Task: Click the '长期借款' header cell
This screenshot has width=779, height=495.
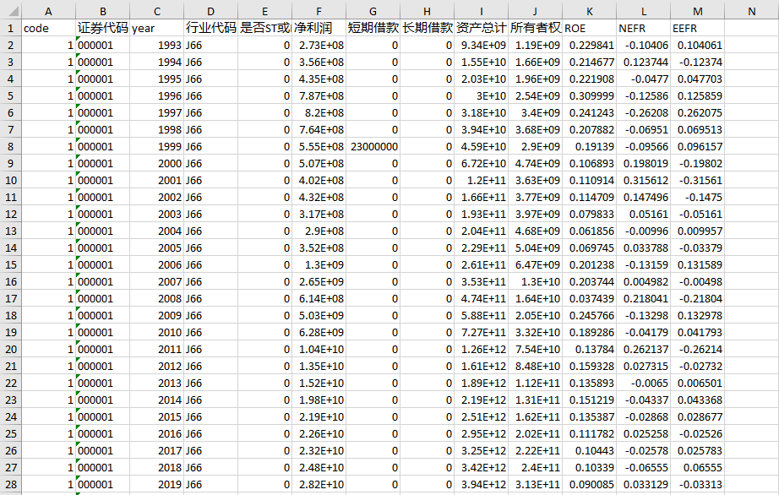Action: point(427,29)
